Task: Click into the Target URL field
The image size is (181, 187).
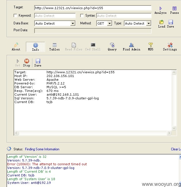Action: click(93, 8)
